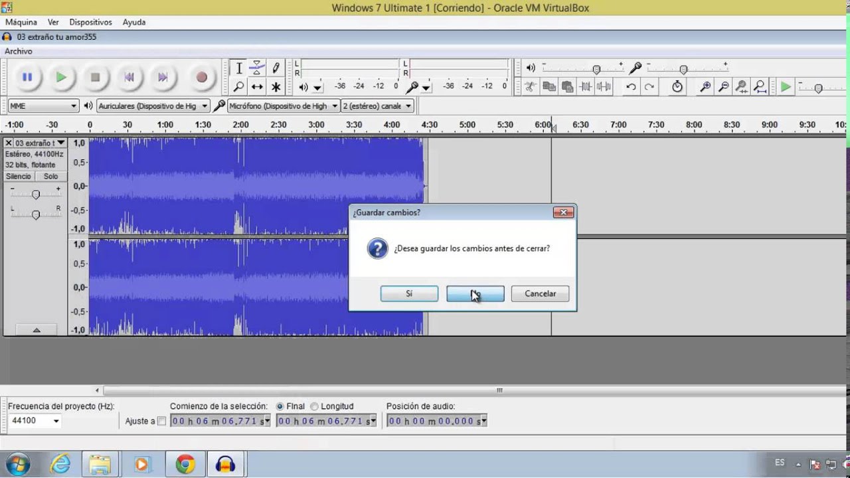Click the Silence audio icon

pos(604,86)
